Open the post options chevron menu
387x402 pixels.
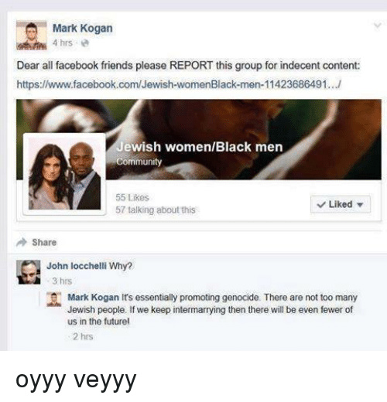click(378, 26)
